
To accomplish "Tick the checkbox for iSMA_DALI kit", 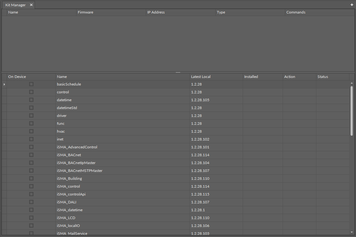I will click(x=31, y=202).
